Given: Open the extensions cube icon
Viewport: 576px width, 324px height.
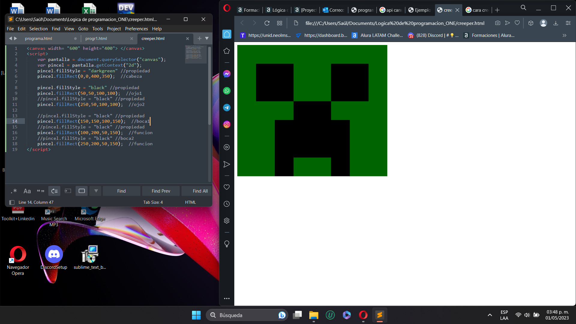Looking at the screenshot, I should [x=531, y=23].
